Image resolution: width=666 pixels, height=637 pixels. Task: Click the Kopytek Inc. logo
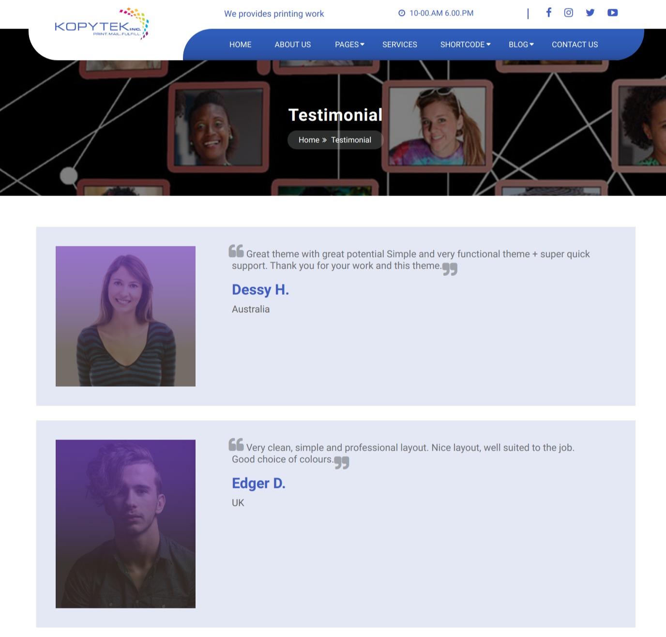click(x=102, y=23)
